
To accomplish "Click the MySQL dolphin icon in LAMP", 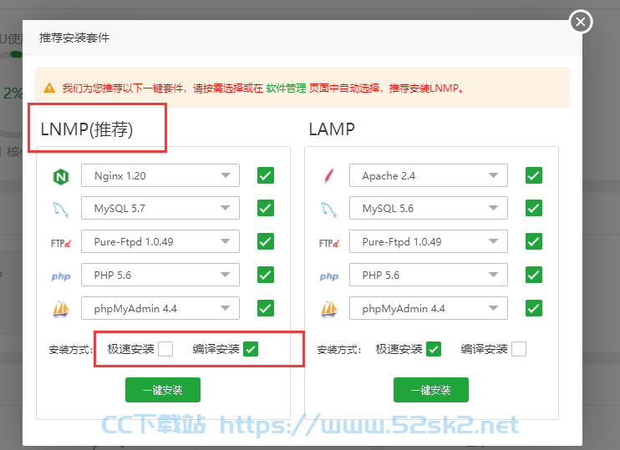I will 328,210.
